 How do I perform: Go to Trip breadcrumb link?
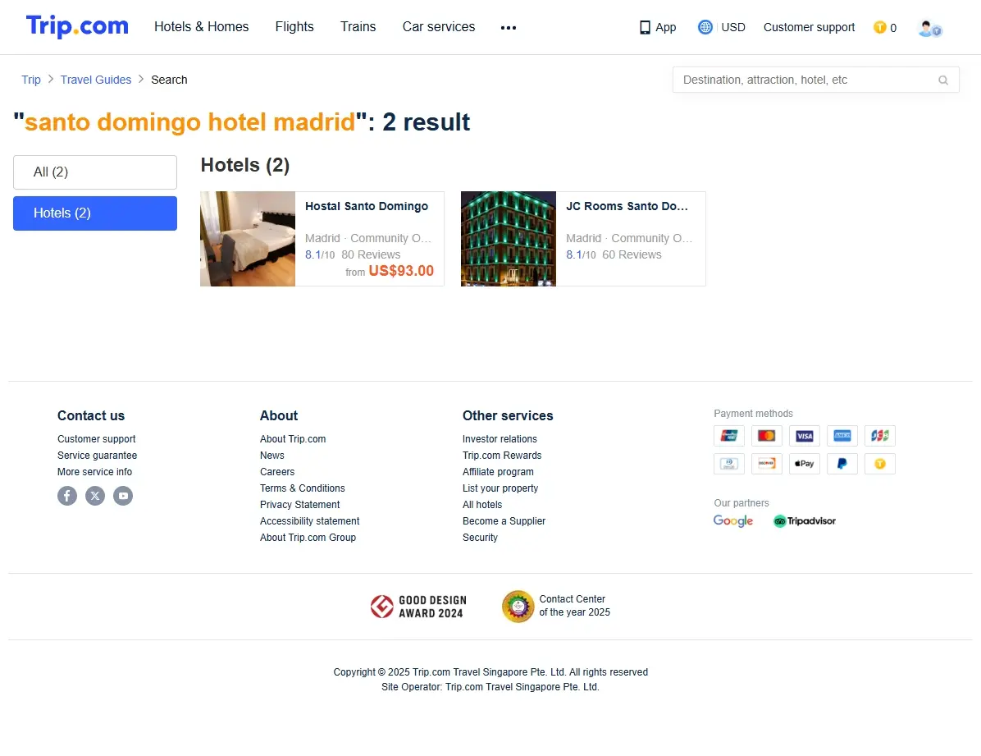(30, 80)
